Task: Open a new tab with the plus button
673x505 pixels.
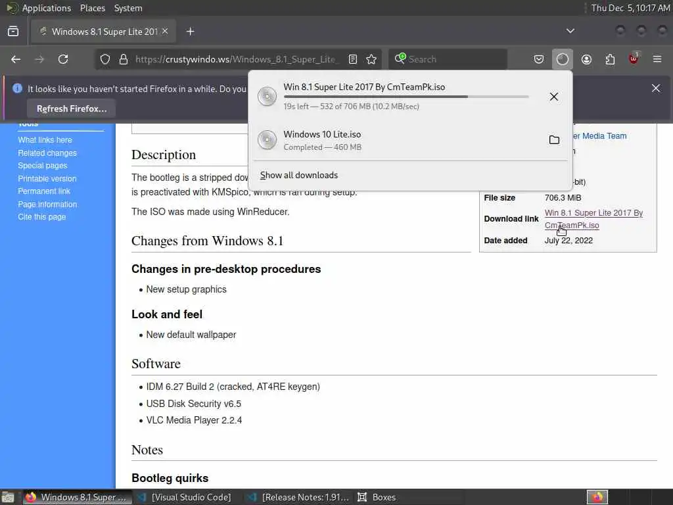Action: pos(190,32)
